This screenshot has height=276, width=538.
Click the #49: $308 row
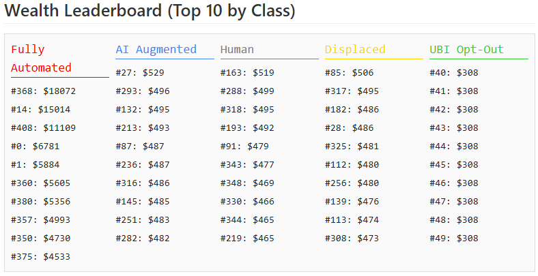(x=454, y=239)
